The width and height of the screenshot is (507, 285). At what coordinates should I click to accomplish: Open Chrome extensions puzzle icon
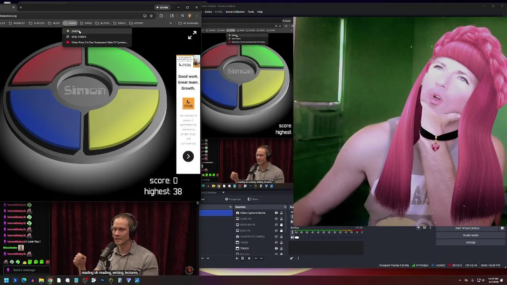click(x=161, y=16)
